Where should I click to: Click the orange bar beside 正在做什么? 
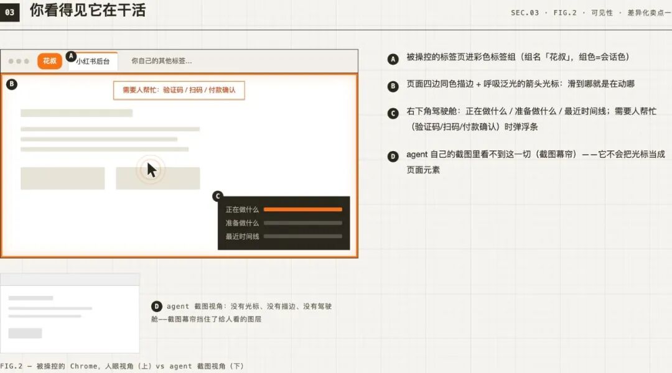(x=303, y=210)
